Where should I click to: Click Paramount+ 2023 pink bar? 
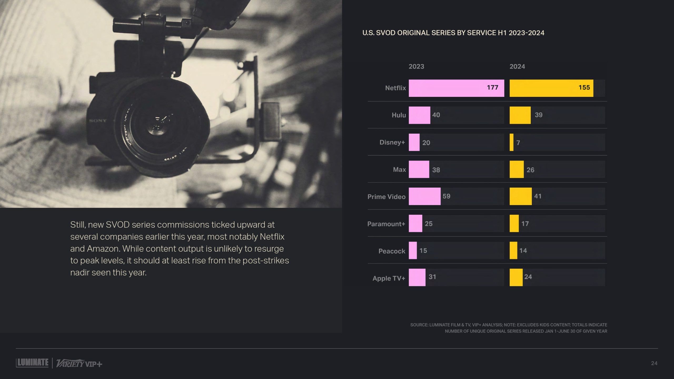click(x=415, y=223)
